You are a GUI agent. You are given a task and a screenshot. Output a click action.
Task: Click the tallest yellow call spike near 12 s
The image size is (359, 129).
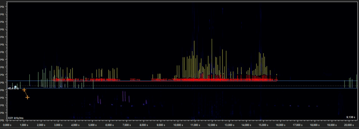pos(212,58)
